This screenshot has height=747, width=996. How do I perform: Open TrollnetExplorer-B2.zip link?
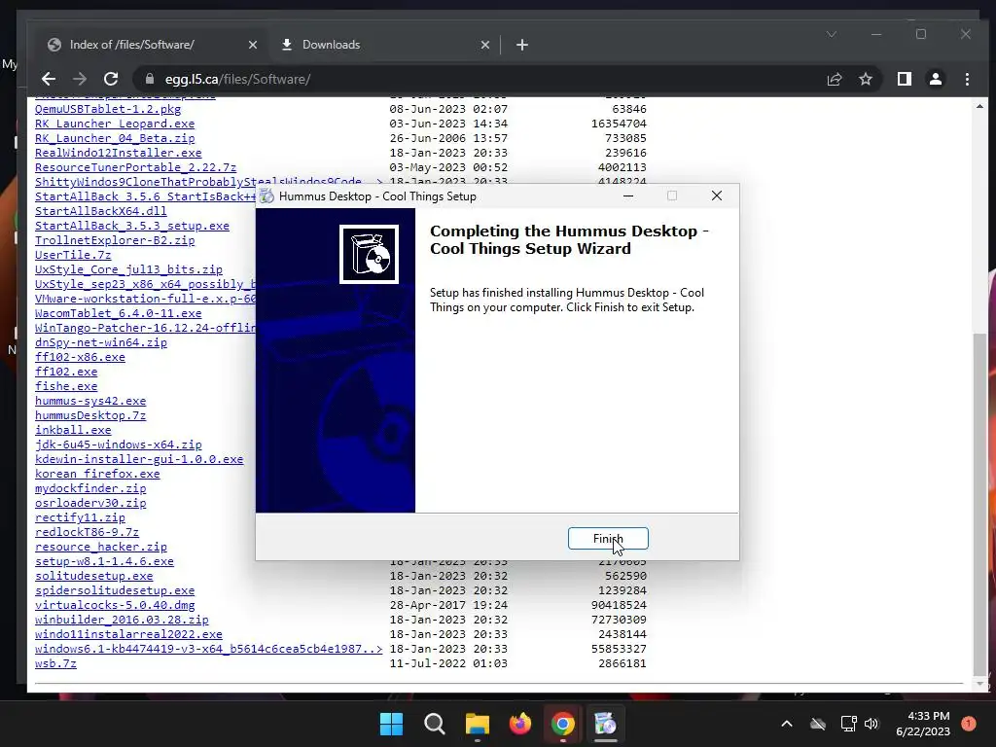(x=115, y=241)
